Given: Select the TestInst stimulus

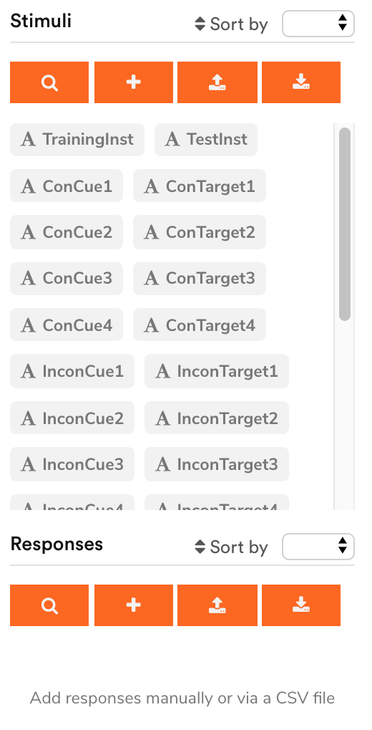Looking at the screenshot, I should (x=206, y=140).
